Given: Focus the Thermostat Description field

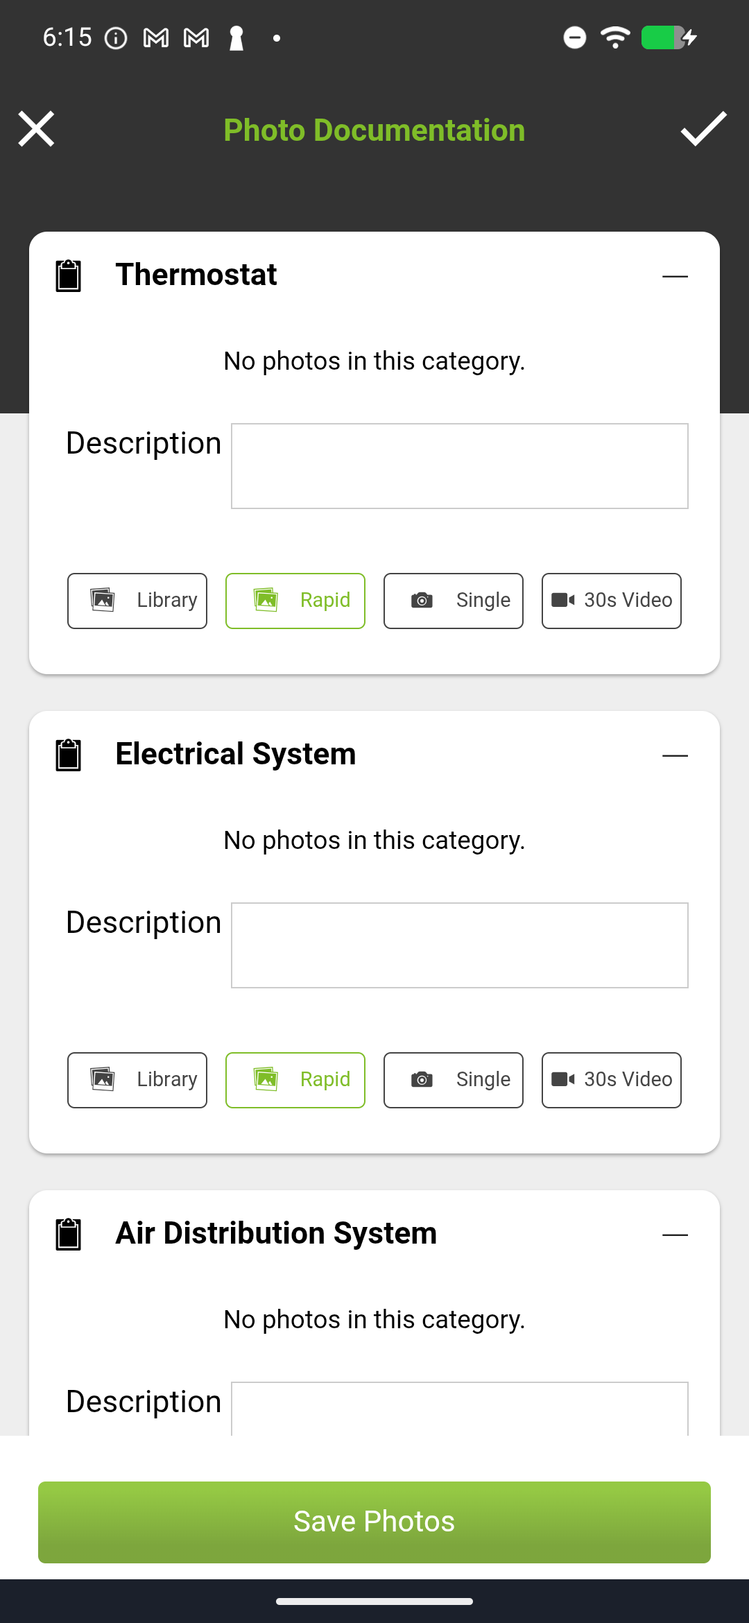Looking at the screenshot, I should pos(459,465).
